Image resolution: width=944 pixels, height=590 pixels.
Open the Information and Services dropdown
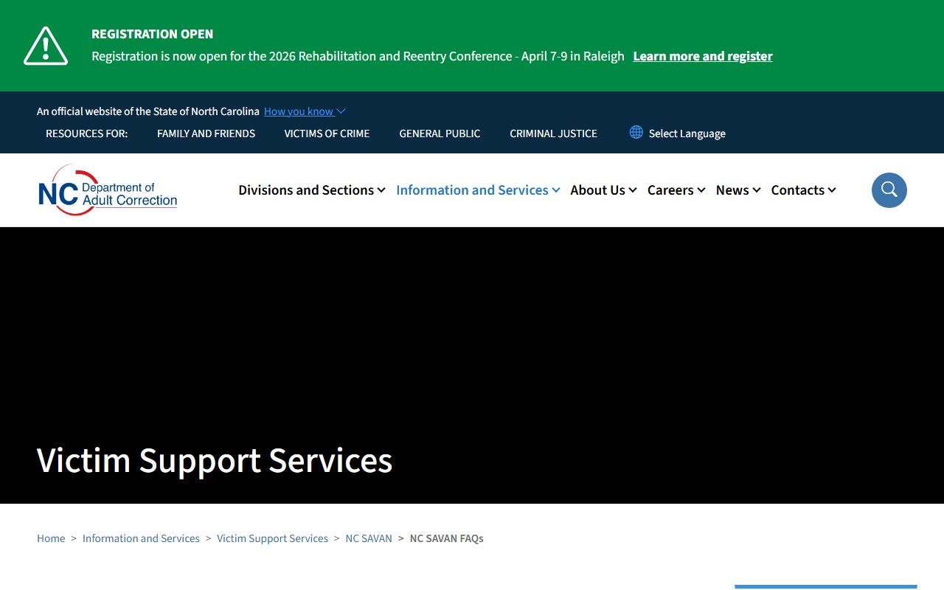477,190
